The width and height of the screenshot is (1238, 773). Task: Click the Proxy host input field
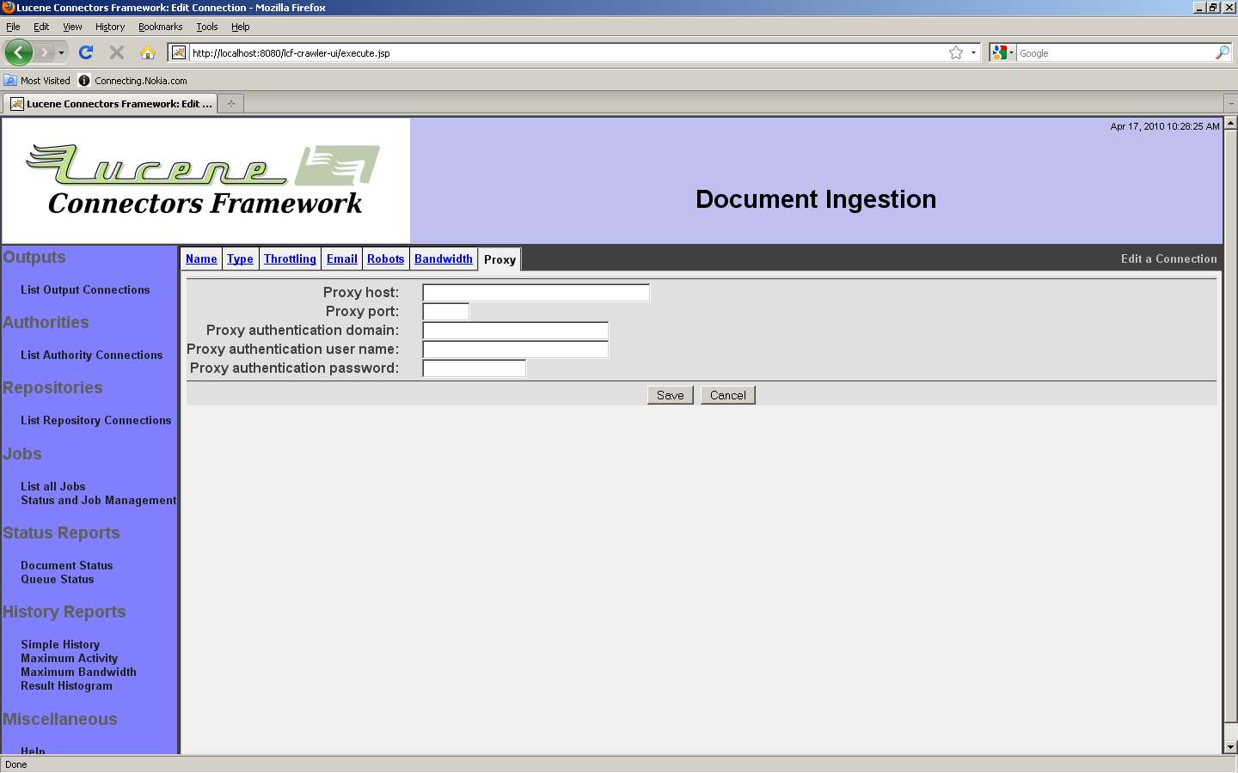[536, 293]
